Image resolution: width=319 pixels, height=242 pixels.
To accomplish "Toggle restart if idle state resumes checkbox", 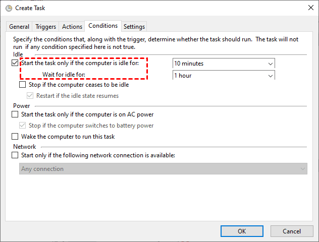I will click(x=30, y=95).
